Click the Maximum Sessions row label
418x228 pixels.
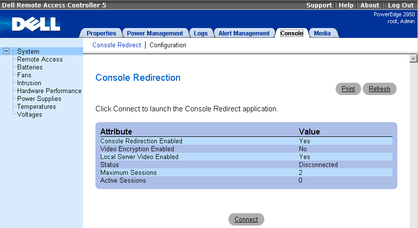[128, 172]
